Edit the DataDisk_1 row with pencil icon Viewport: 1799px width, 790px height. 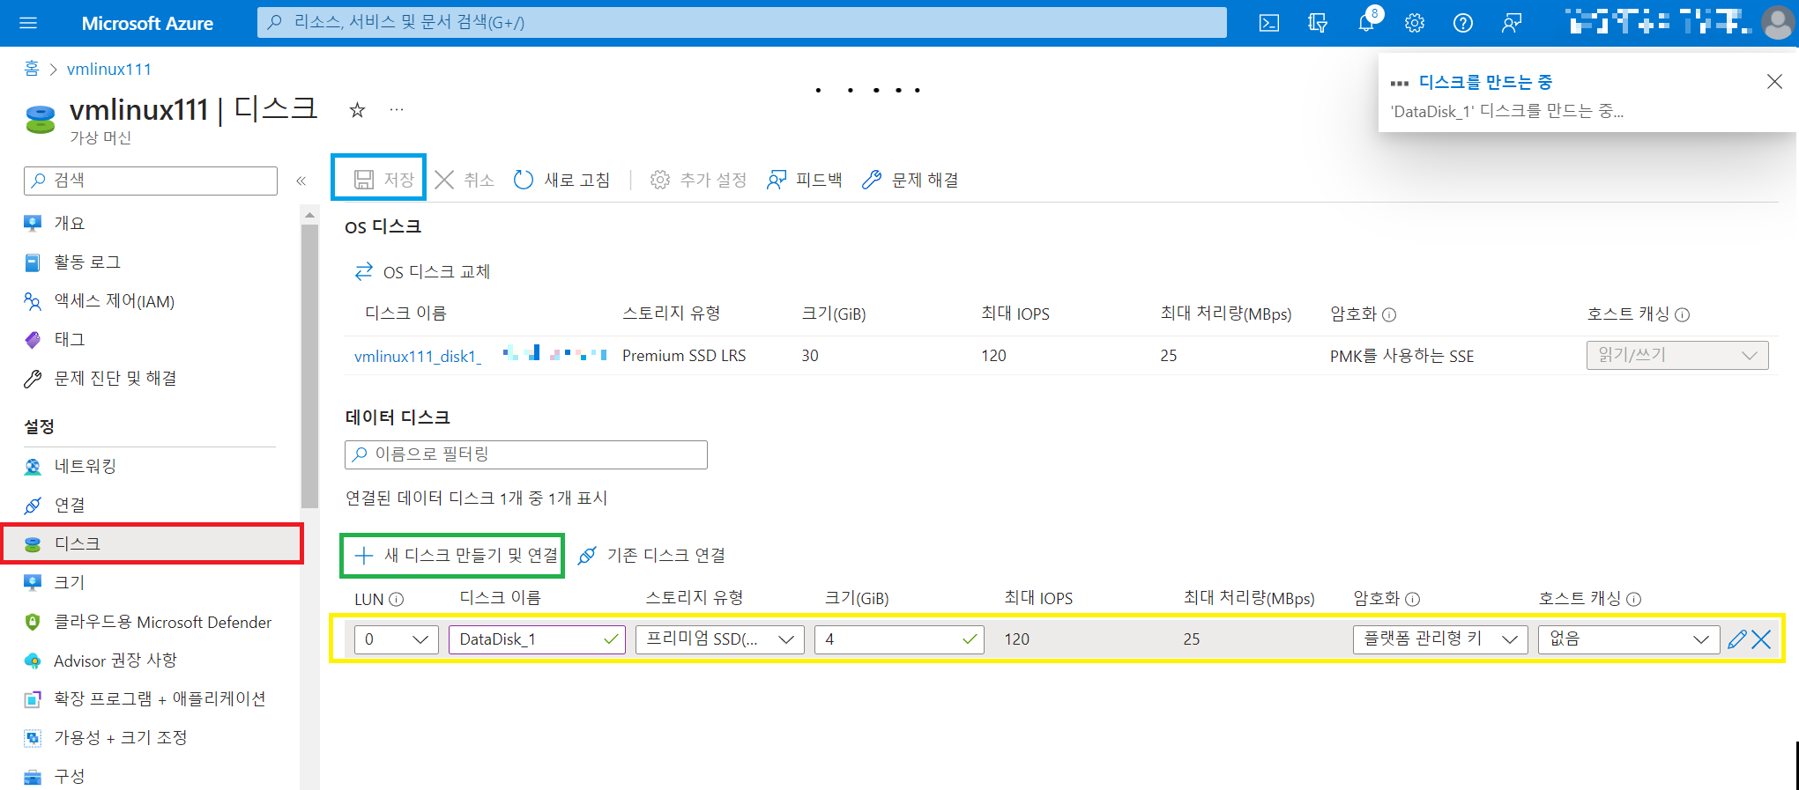point(1736,640)
